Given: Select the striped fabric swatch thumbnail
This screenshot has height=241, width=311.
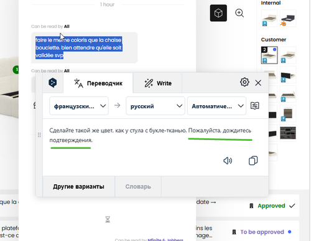Looking at the screenshot, I should 288,113.
